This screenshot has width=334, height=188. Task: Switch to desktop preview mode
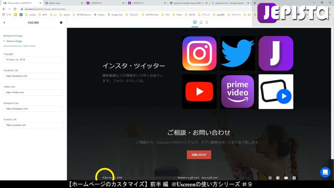[x=195, y=22]
